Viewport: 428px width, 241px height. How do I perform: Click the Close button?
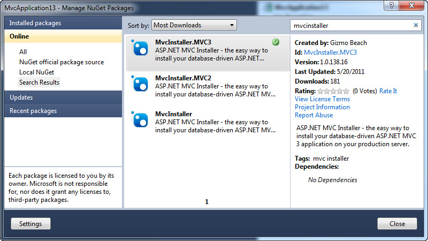pos(397,223)
